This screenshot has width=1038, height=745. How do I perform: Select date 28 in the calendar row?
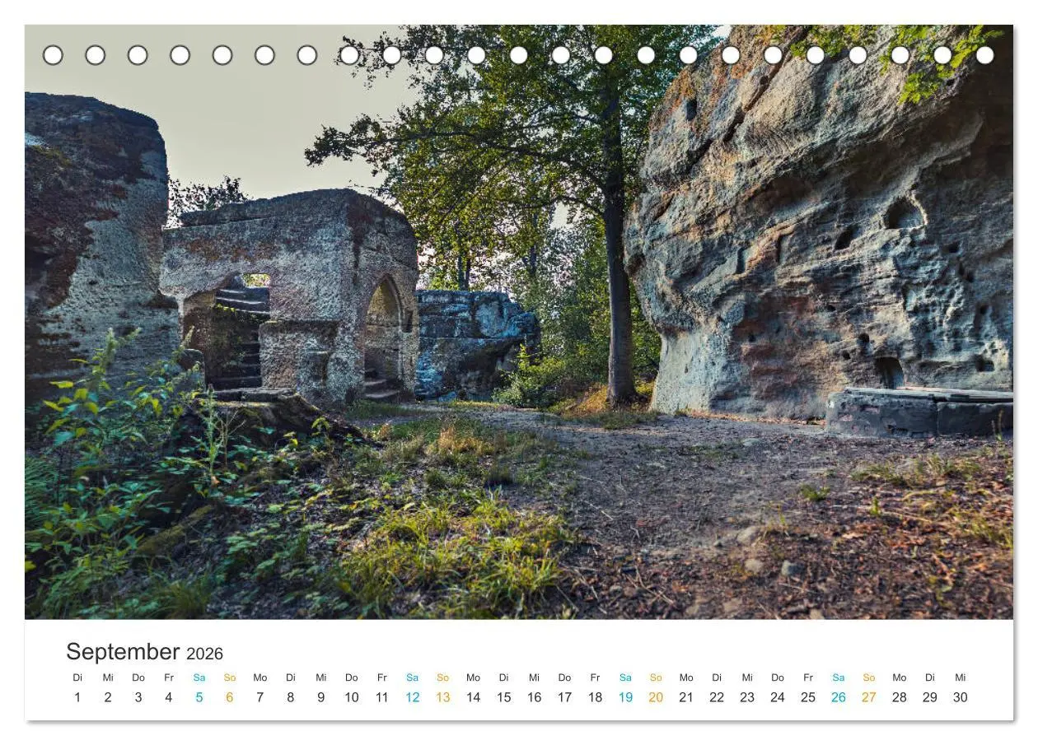tap(900, 697)
